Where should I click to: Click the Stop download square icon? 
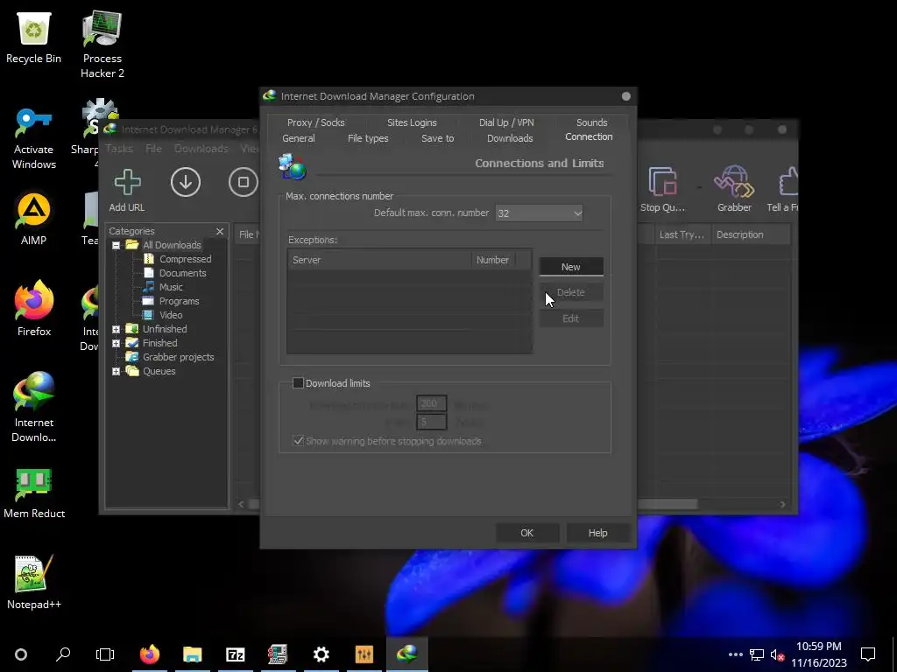click(244, 182)
